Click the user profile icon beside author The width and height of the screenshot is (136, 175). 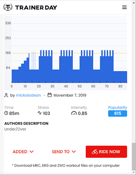click(x=6, y=95)
